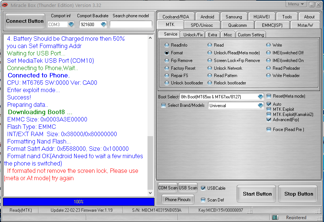Select the MTK tab
Image resolution: width=324 pixels, height=222 pixels.
[x=170, y=25]
